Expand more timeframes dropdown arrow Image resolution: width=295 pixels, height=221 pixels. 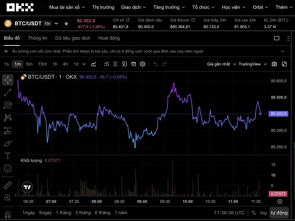pyautogui.click(x=84, y=64)
